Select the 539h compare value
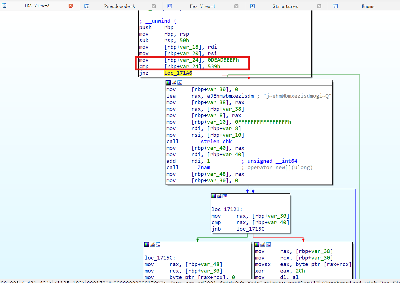This screenshot has width=400, height=283. pyautogui.click(x=214, y=67)
